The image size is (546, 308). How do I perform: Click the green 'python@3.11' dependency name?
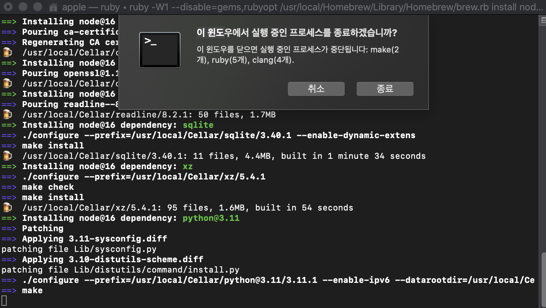(211, 218)
